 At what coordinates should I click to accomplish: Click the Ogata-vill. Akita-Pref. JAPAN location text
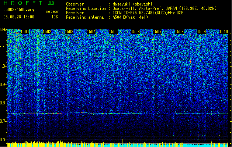[165, 8]
